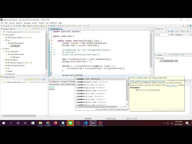The image size is (192, 144).
Task: Select App.java in Package Explorer
Action: pos(16,57)
